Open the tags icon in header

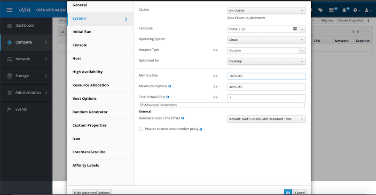(321, 10)
